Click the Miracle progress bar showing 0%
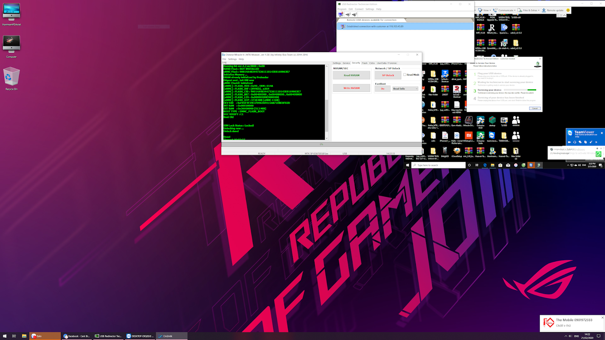The width and height of the screenshot is (605, 340). point(321,144)
